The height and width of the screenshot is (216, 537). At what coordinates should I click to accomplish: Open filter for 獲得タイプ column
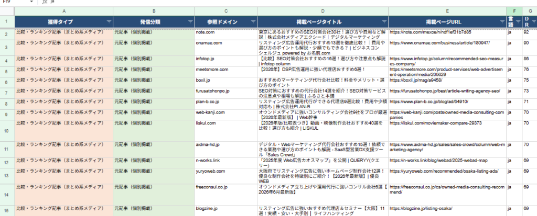pos(109,22)
